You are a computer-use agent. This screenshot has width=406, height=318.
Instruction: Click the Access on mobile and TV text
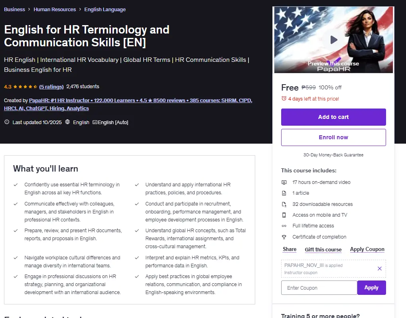(x=320, y=215)
